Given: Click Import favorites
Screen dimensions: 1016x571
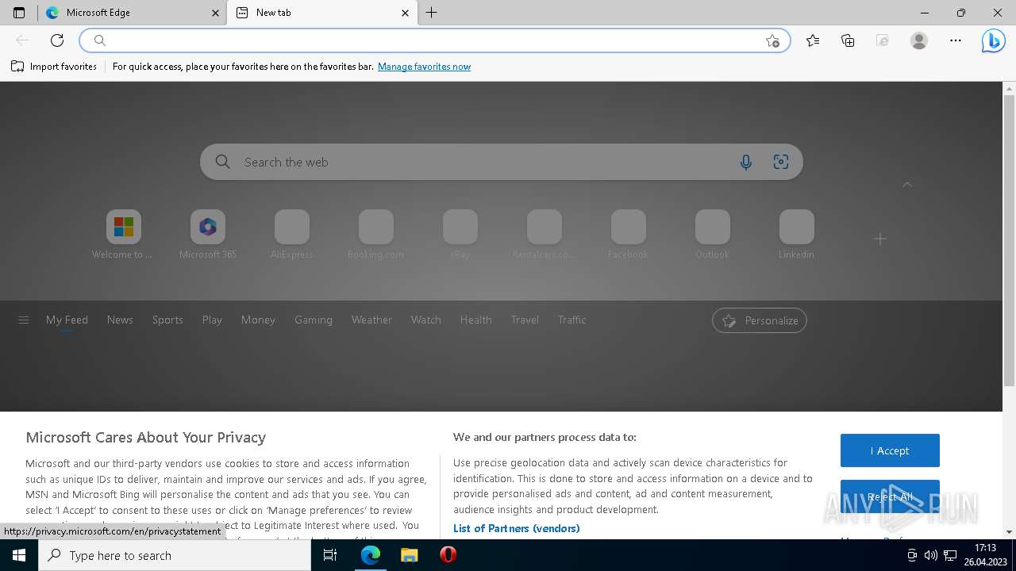Looking at the screenshot, I should point(54,67).
